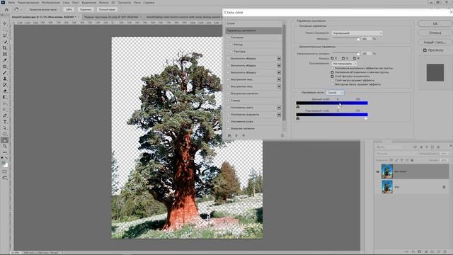Add another Наложение градиента effect with plus
Screen dimensions: 453x255
pos(279,115)
